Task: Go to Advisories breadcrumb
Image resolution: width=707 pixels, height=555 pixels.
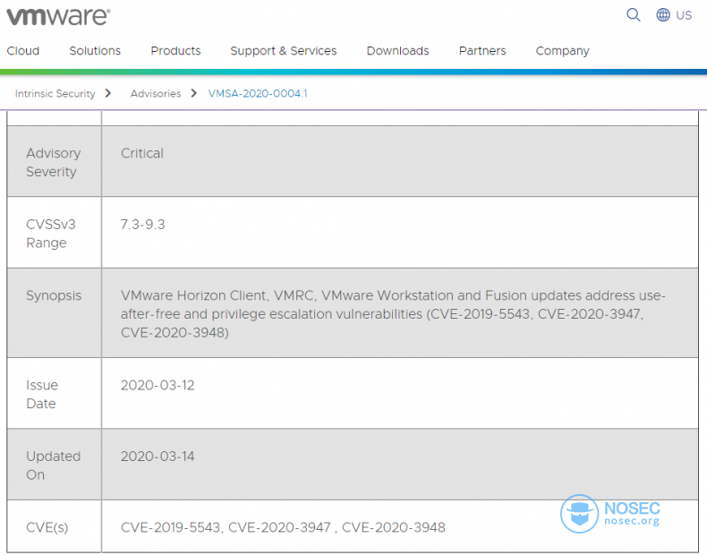Action: (156, 94)
